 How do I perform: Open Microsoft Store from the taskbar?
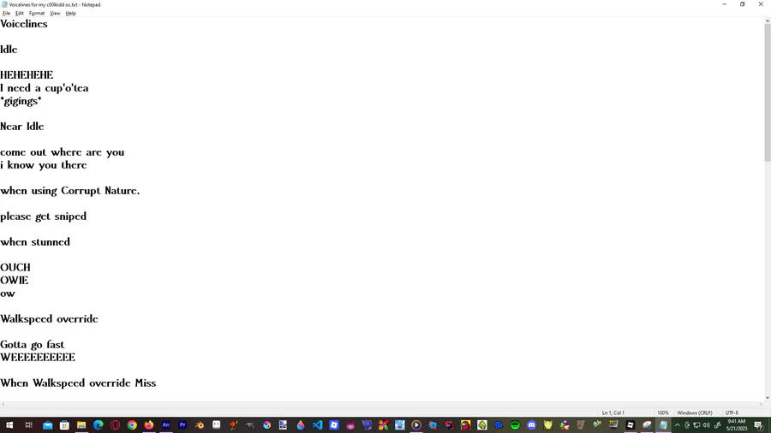tap(64, 425)
